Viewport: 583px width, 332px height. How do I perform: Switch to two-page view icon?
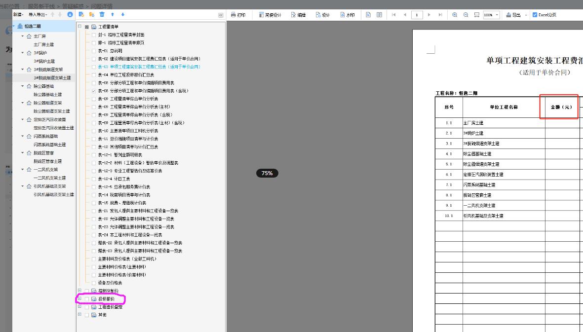click(379, 15)
